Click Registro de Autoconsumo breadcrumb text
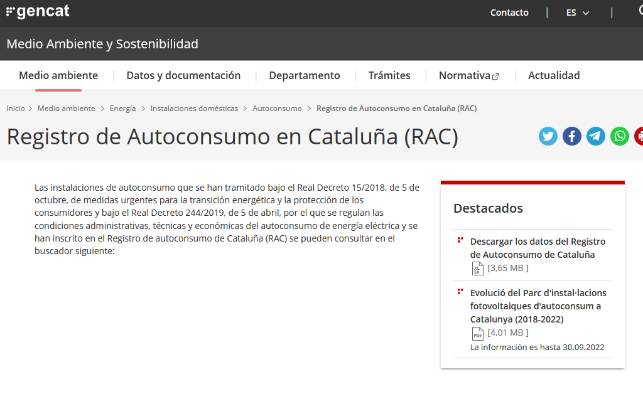This screenshot has width=643, height=394. [x=397, y=109]
